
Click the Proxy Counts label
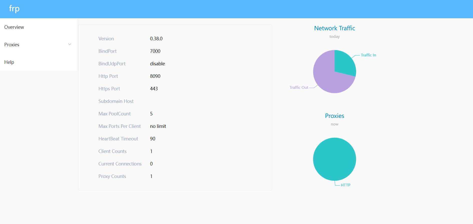click(x=112, y=176)
